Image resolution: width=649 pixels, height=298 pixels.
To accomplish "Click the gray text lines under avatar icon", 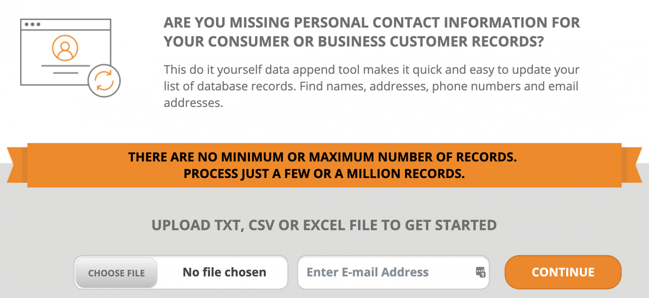I will (65, 69).
